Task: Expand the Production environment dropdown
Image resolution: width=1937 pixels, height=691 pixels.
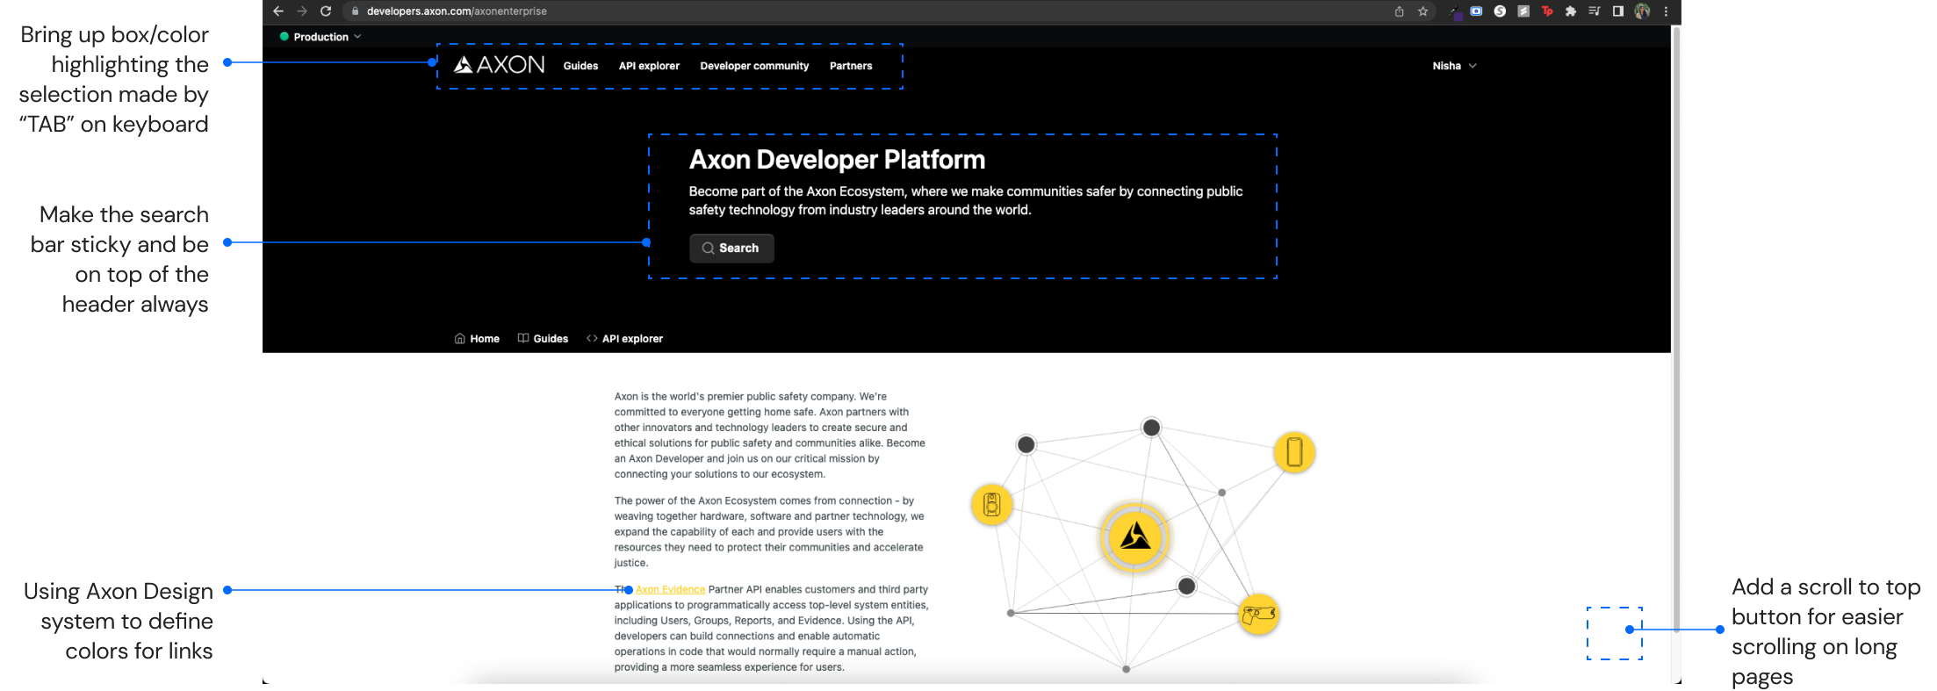Action: 320,37
